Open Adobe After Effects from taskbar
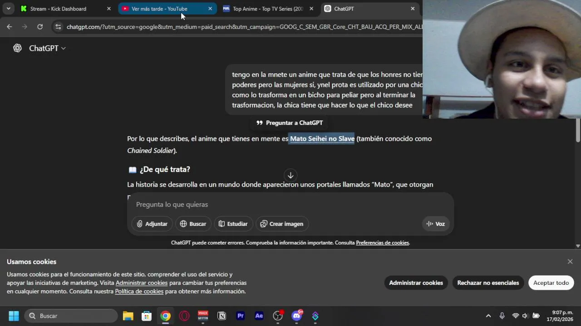This screenshot has height=326, width=581. (x=259, y=316)
